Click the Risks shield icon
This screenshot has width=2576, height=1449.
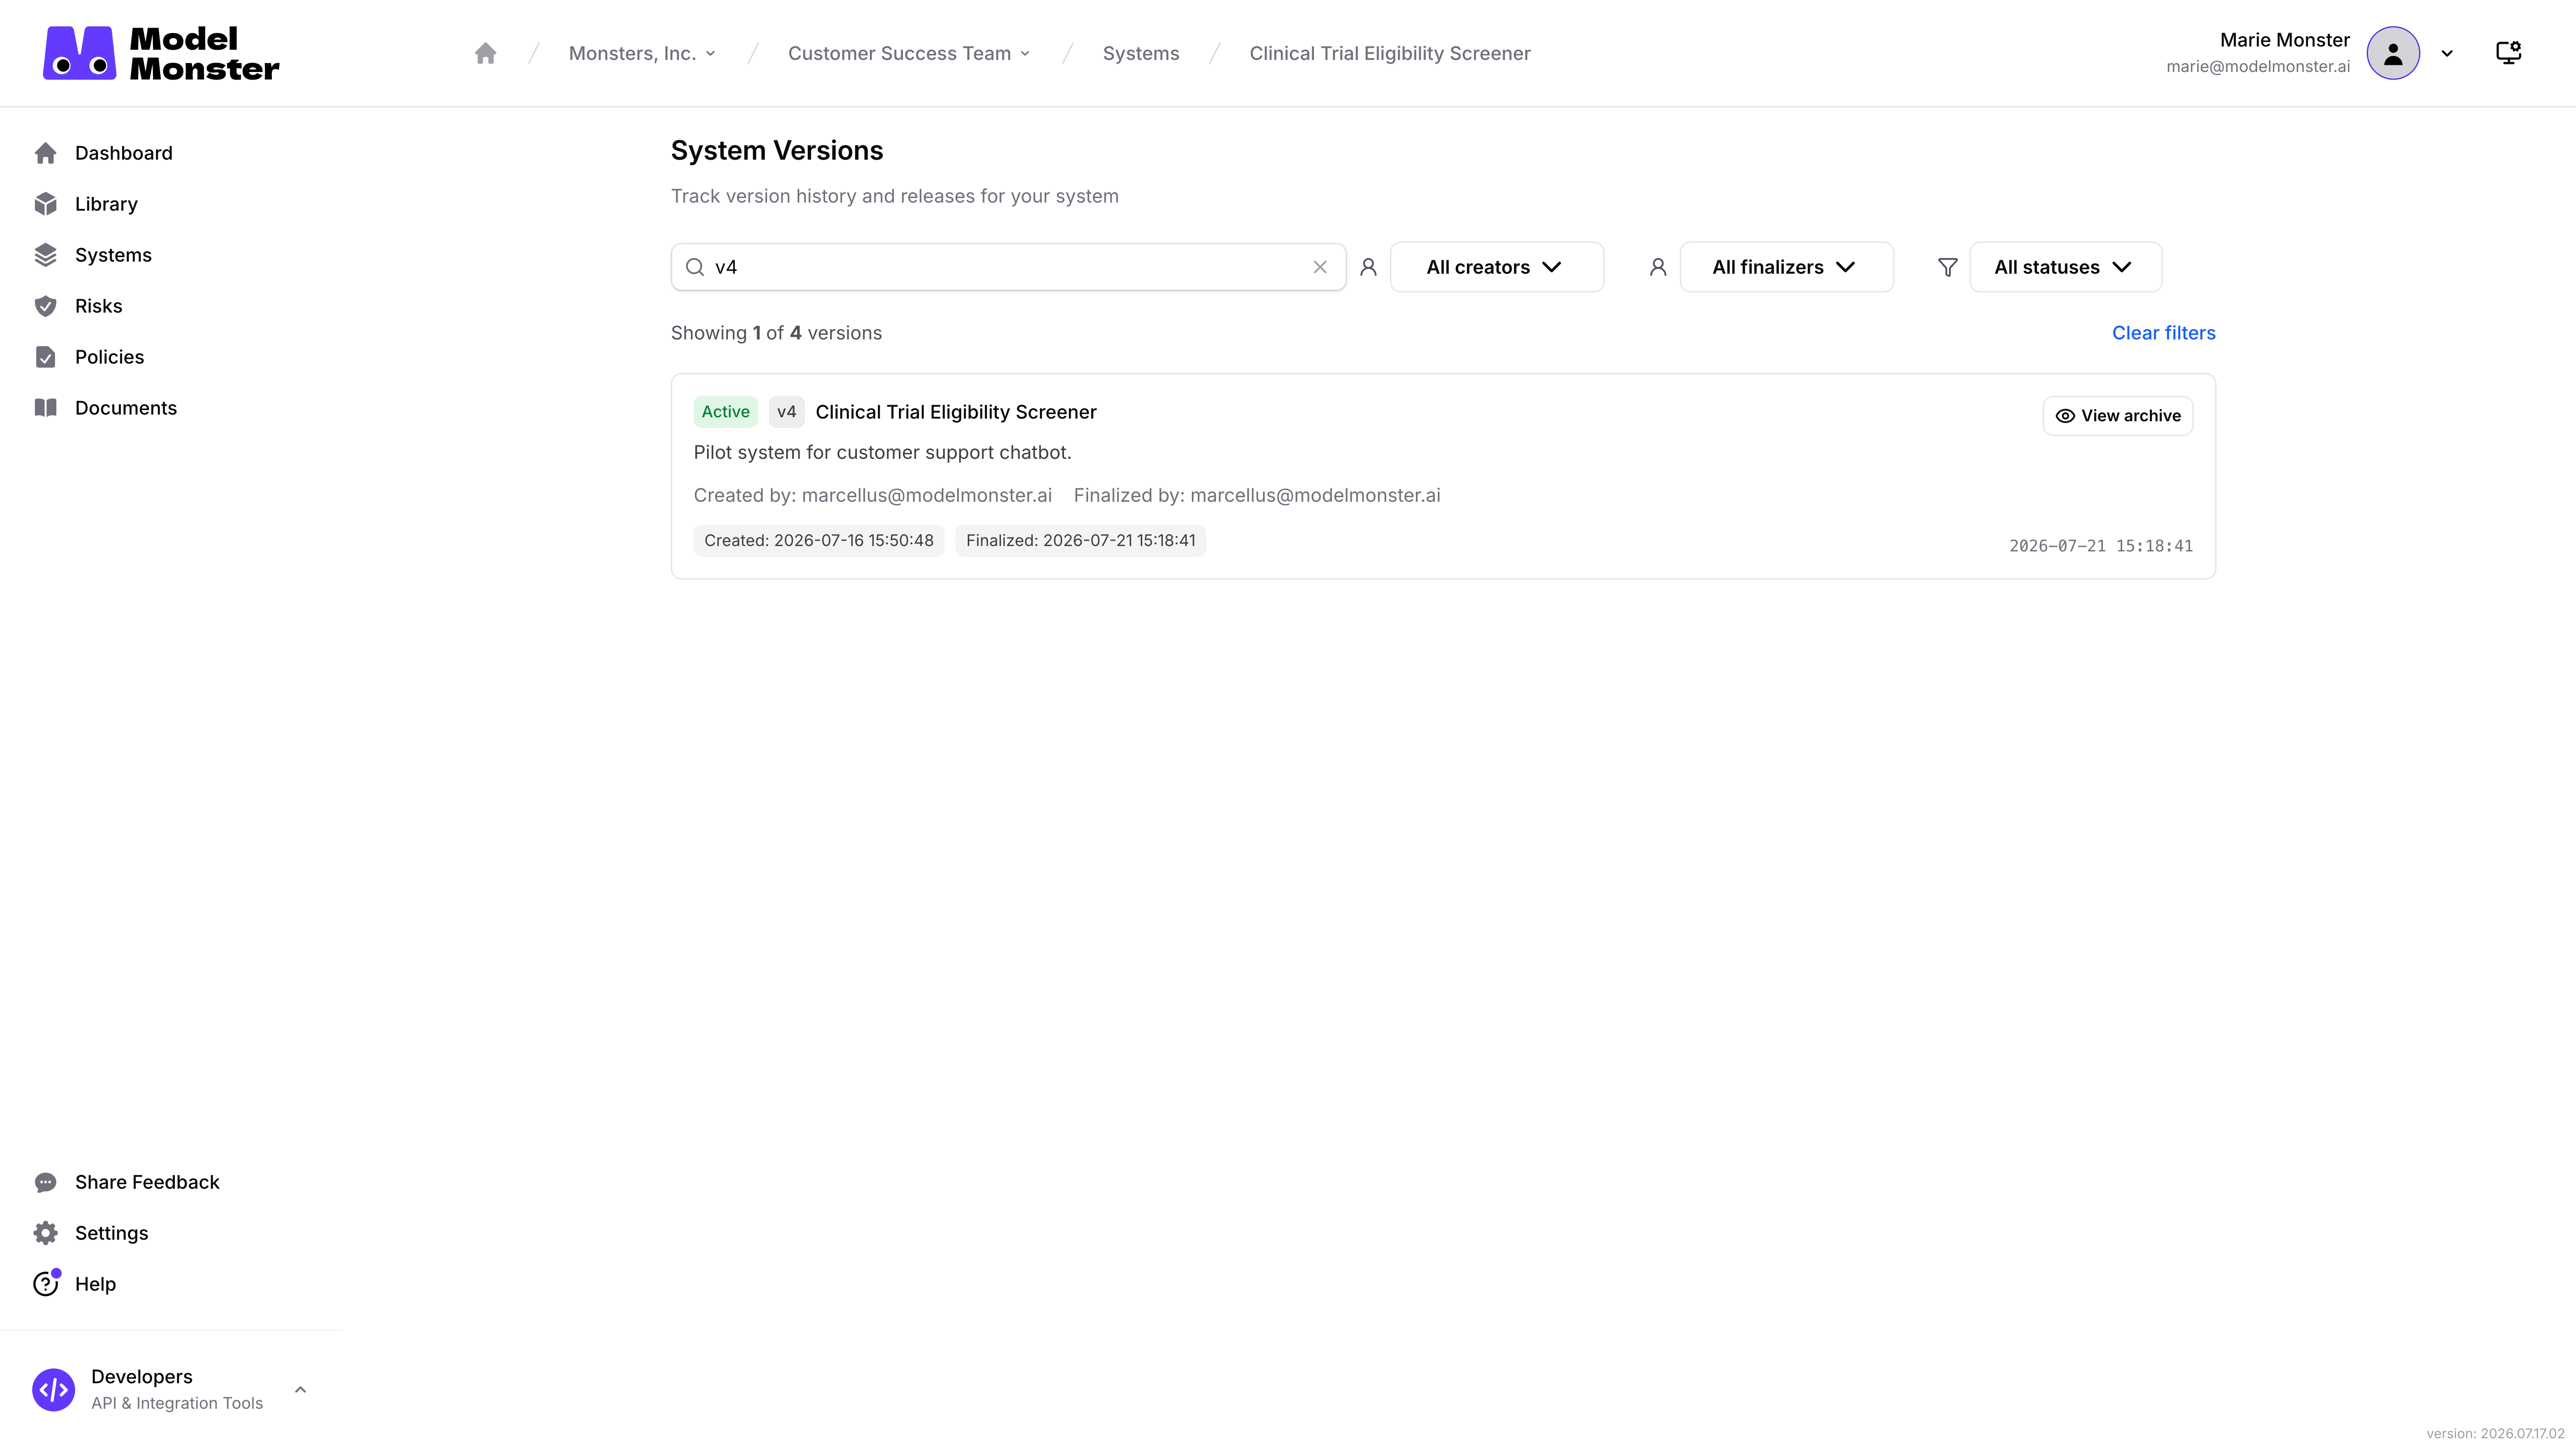pos(45,306)
